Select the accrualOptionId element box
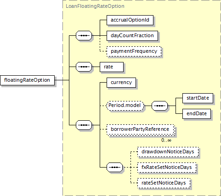The width and height of the screenshot is (221, 196). coord(130,20)
